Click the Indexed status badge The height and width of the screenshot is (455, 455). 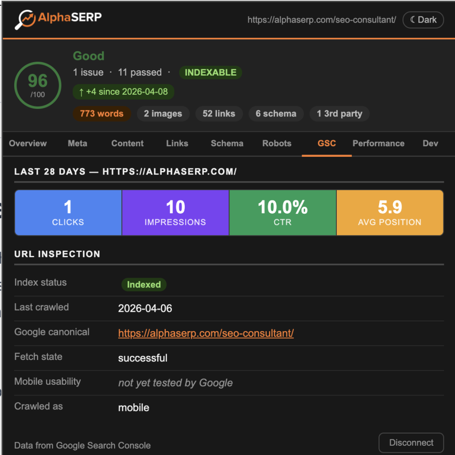[x=144, y=284]
